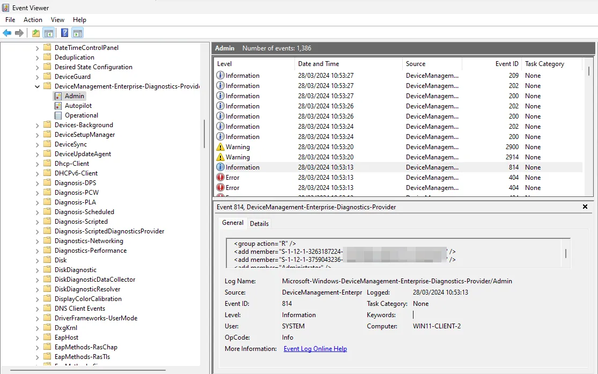This screenshot has width=598, height=374.
Task: Click the Event Viewer title bar app icon
Action: tap(5, 8)
